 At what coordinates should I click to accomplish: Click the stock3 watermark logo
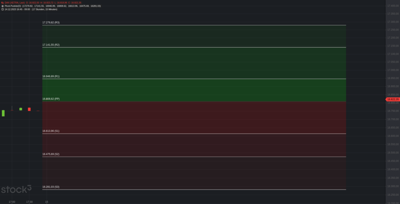(16, 190)
